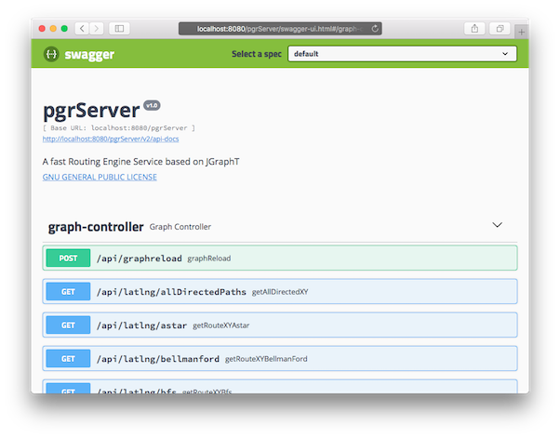Image resolution: width=560 pixels, height=438 pixels.
Task: Click the Swagger logo icon
Action: [52, 54]
